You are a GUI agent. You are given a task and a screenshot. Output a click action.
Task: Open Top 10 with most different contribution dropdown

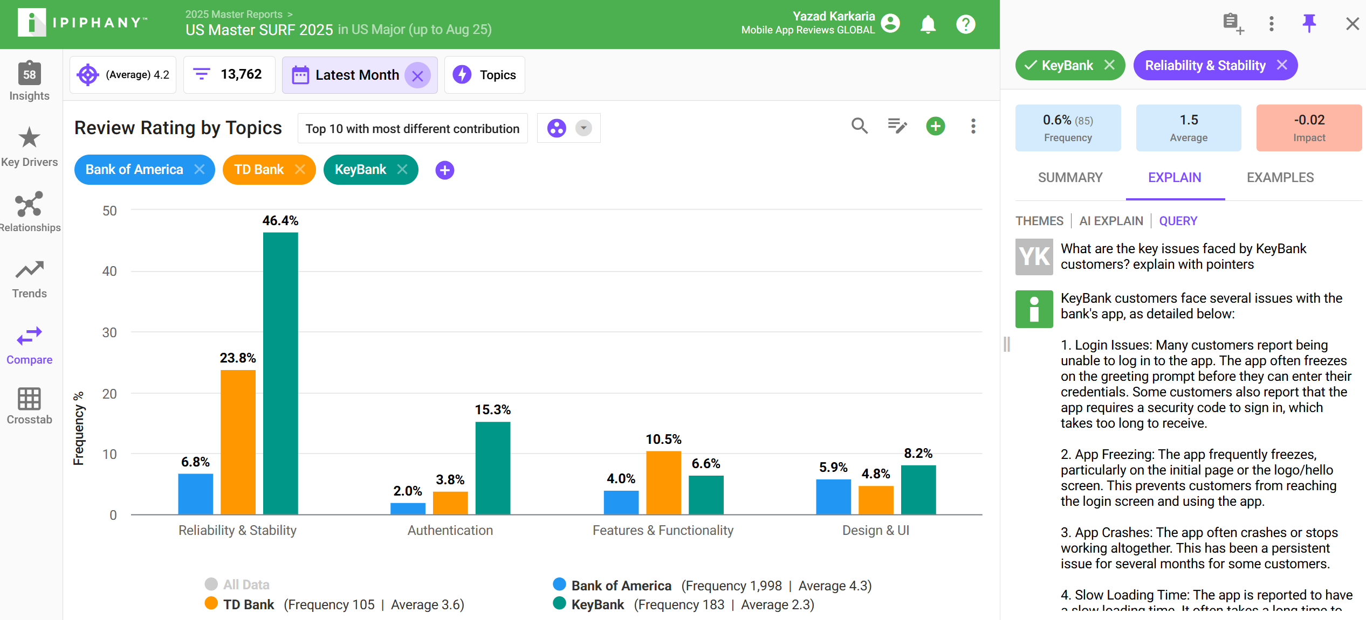tap(412, 129)
